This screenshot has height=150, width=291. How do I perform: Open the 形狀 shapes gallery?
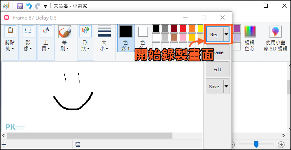pyautogui.click(x=85, y=43)
